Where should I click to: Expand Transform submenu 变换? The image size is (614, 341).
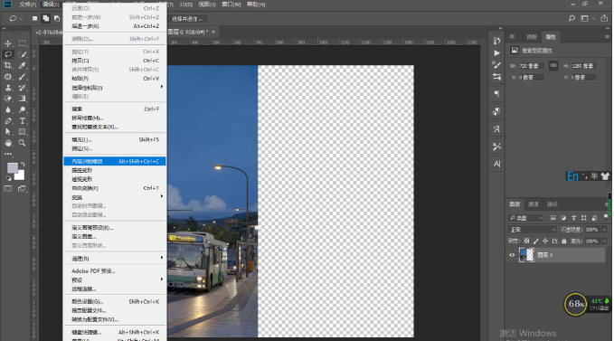click(x=115, y=197)
